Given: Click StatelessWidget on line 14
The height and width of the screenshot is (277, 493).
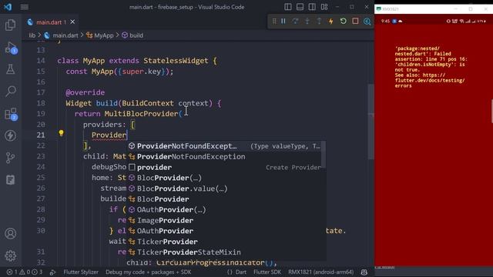Looking at the screenshot, I should point(176,61).
